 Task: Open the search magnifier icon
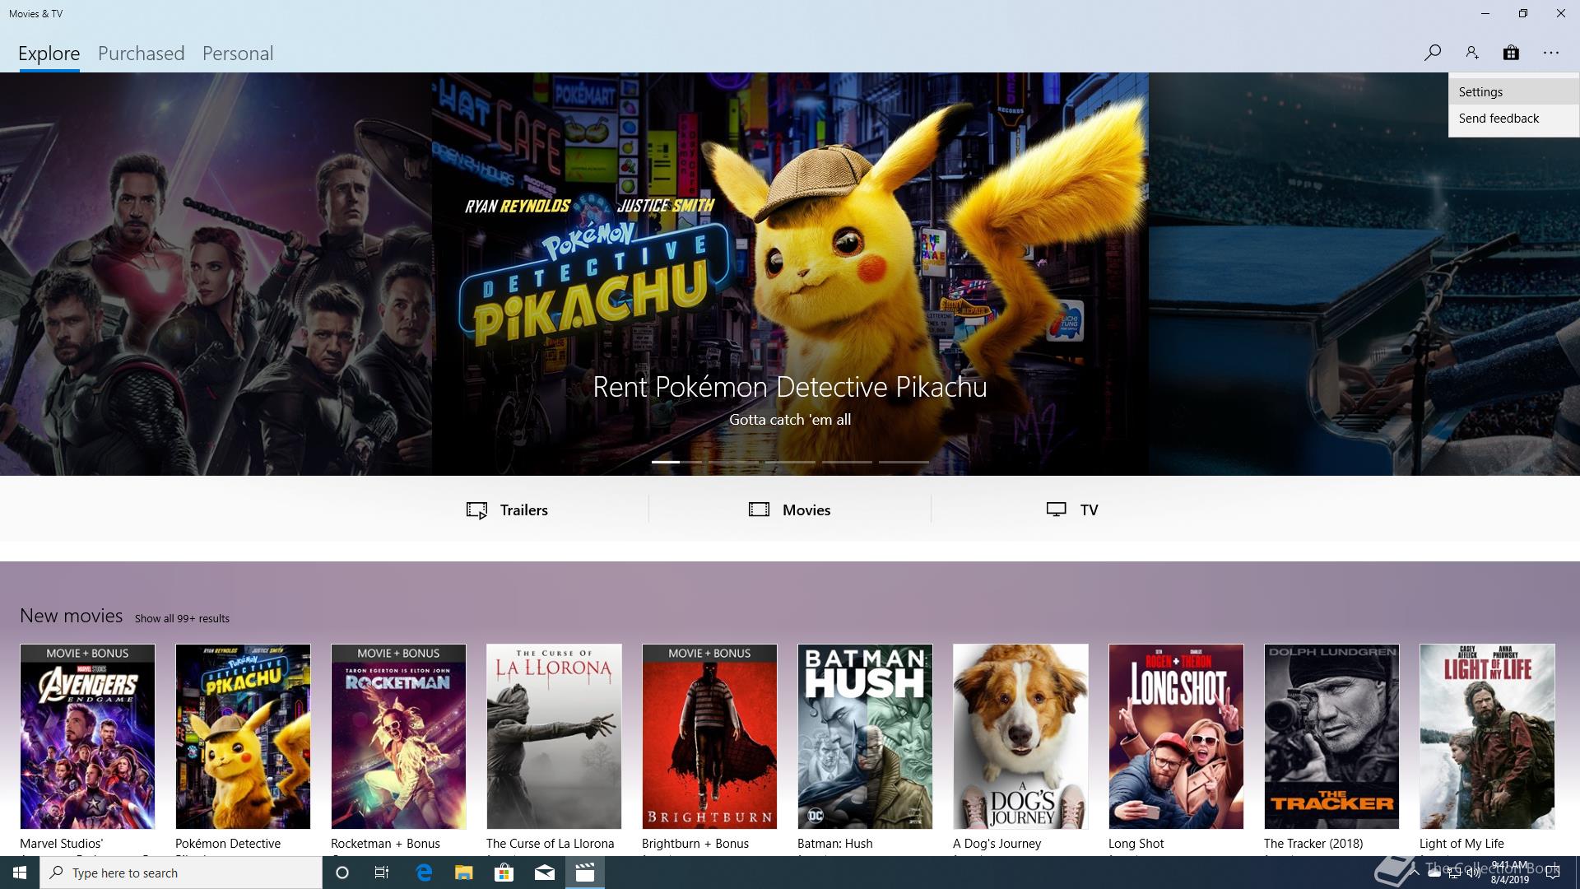(x=1432, y=53)
